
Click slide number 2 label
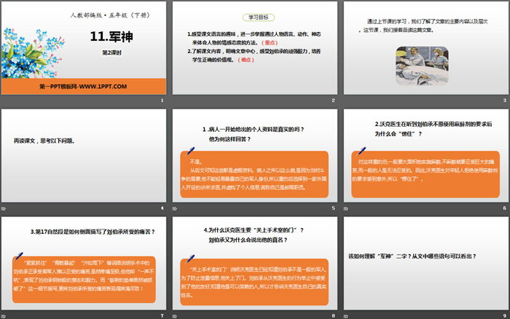[x=334, y=101]
